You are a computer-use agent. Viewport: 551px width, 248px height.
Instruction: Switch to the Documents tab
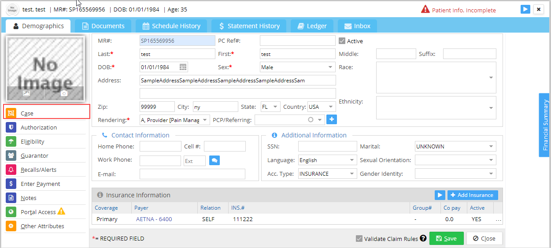coord(102,26)
